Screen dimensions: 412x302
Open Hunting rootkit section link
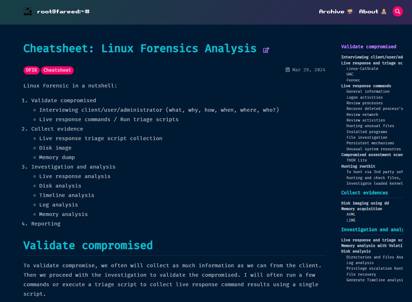(358, 166)
